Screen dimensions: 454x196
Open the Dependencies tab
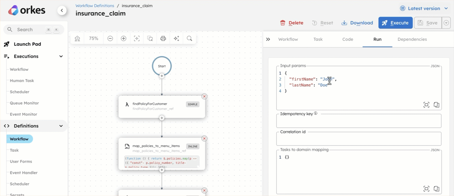tap(412, 39)
